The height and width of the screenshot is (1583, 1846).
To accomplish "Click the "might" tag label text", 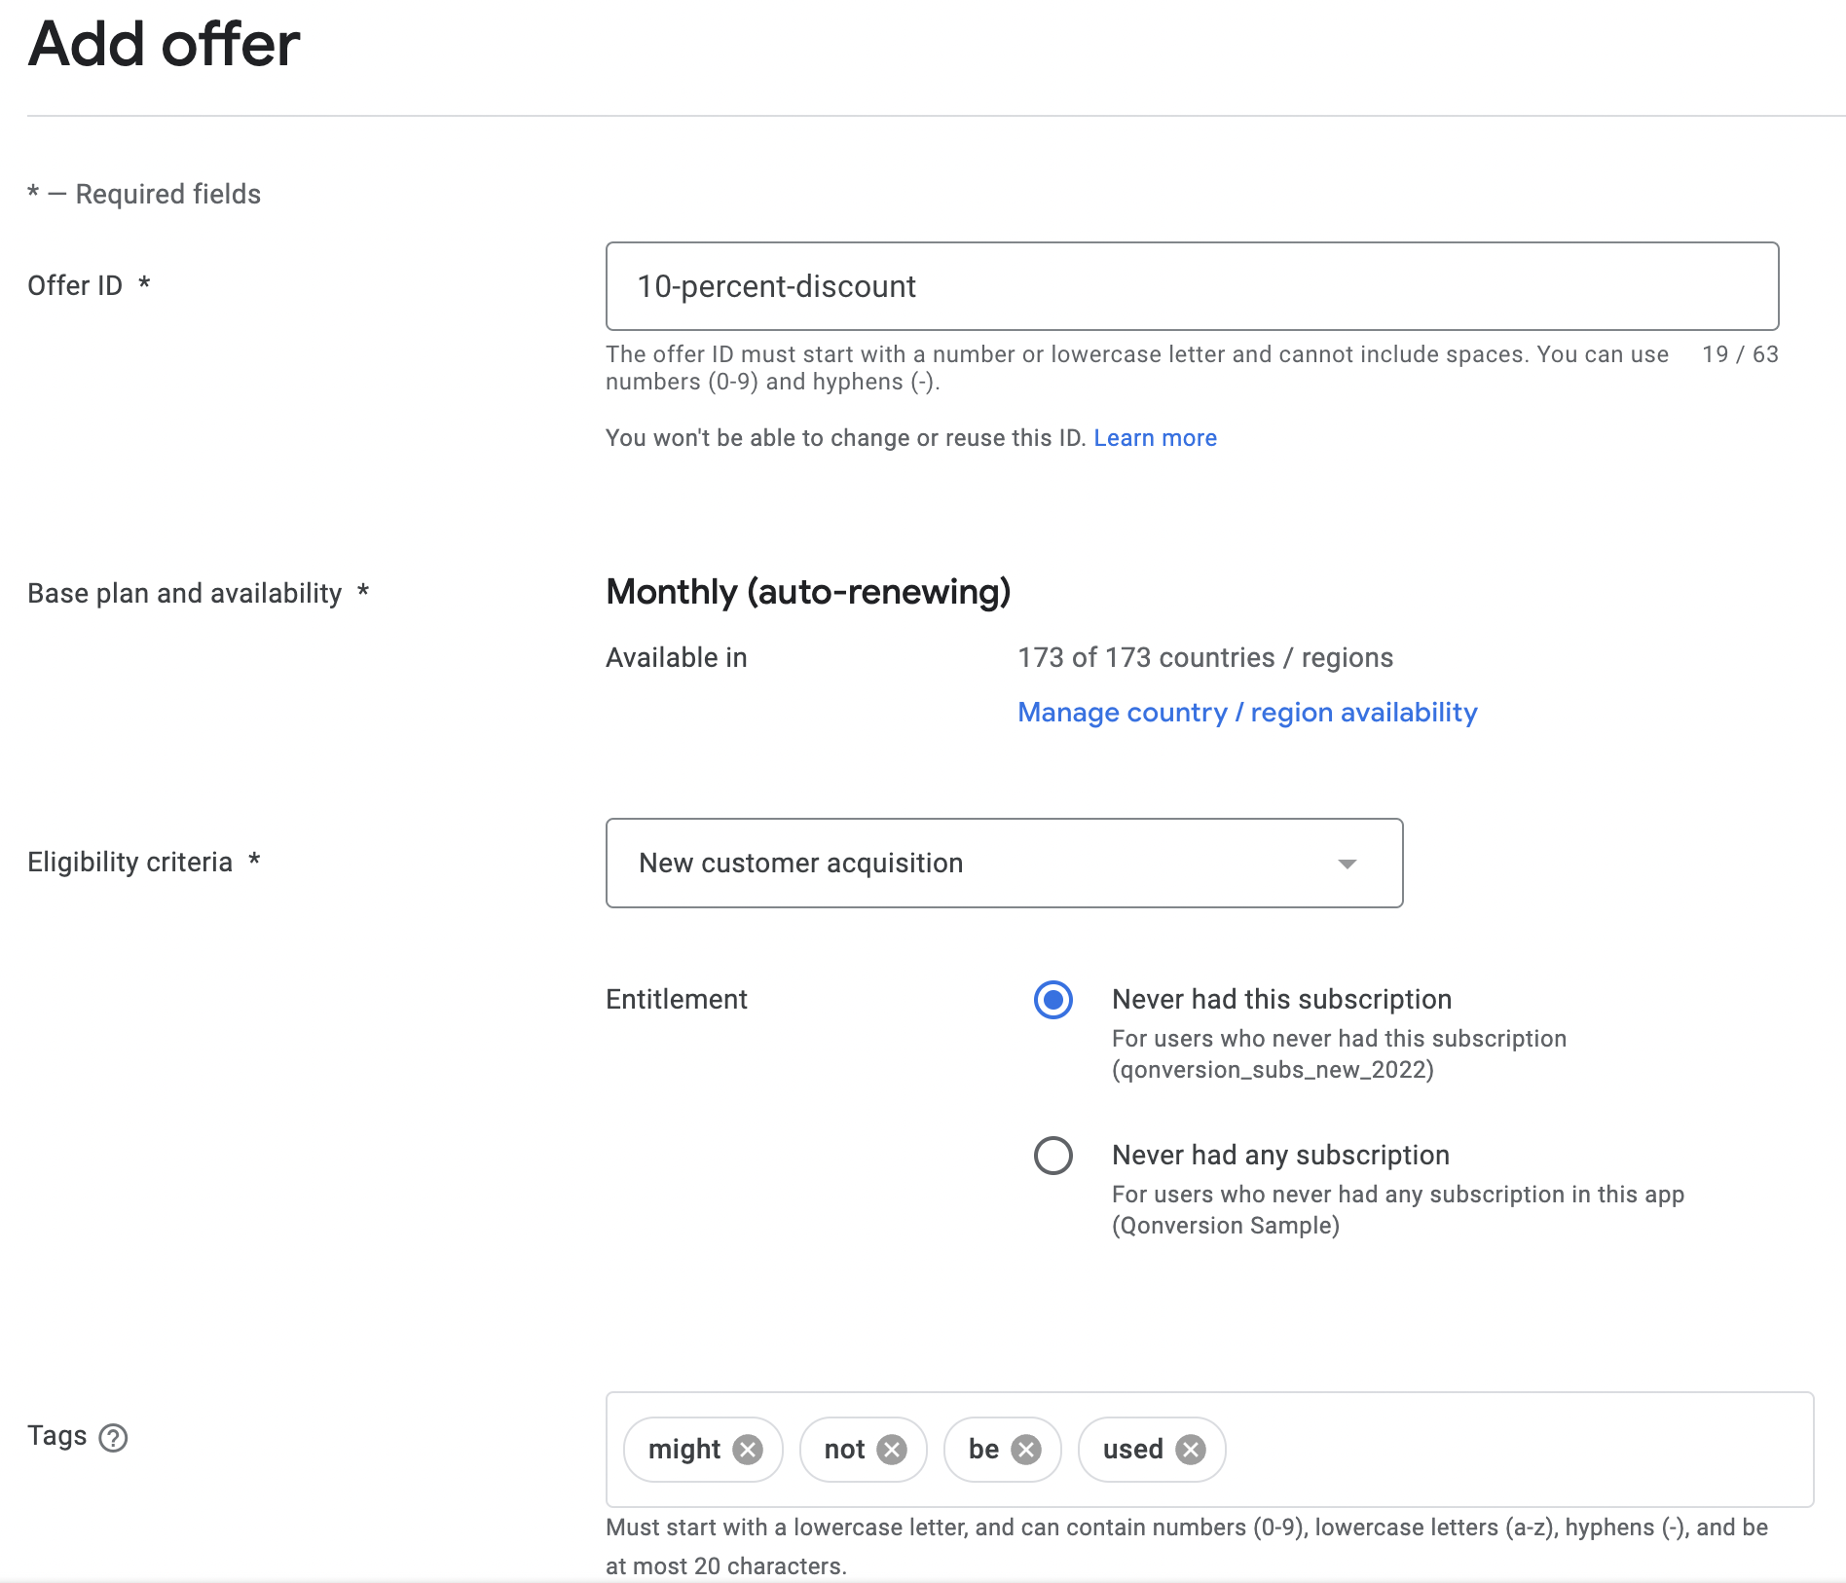I will coord(684,1450).
